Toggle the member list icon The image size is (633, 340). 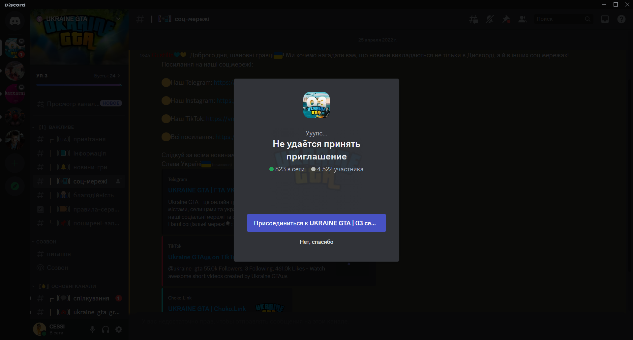click(x=522, y=19)
